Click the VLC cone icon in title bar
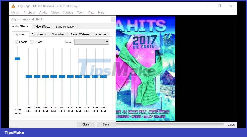The height and width of the screenshot is (137, 247). (x=13, y=6)
